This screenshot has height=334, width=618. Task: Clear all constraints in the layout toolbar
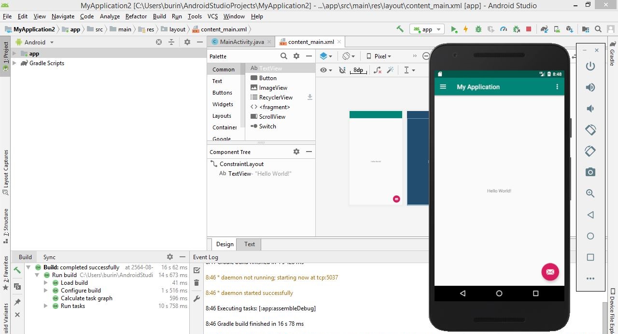click(x=378, y=70)
